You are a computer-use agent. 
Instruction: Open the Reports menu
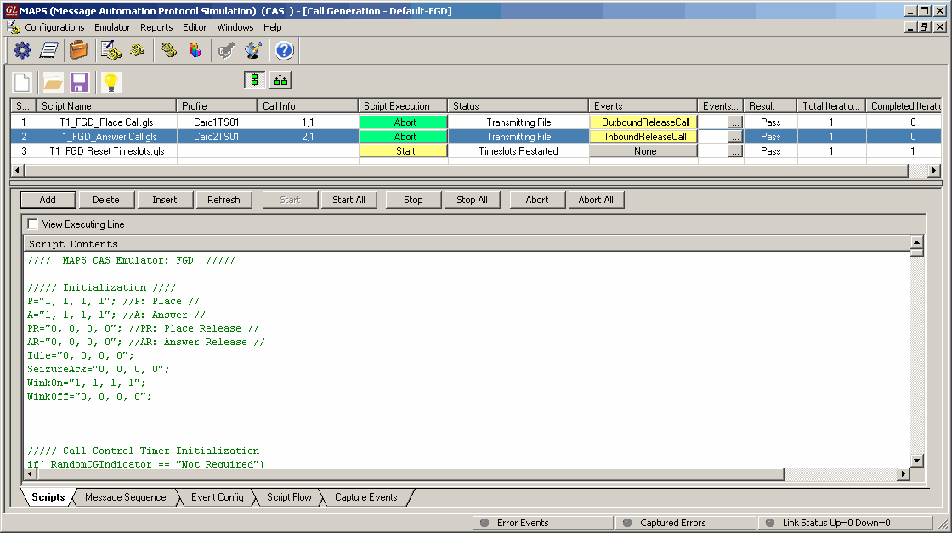[156, 27]
